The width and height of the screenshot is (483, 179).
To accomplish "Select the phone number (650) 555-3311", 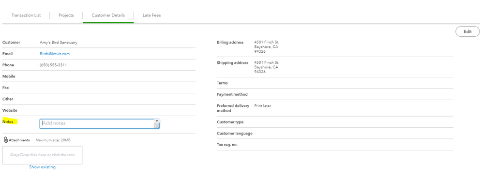I will (x=53, y=65).
